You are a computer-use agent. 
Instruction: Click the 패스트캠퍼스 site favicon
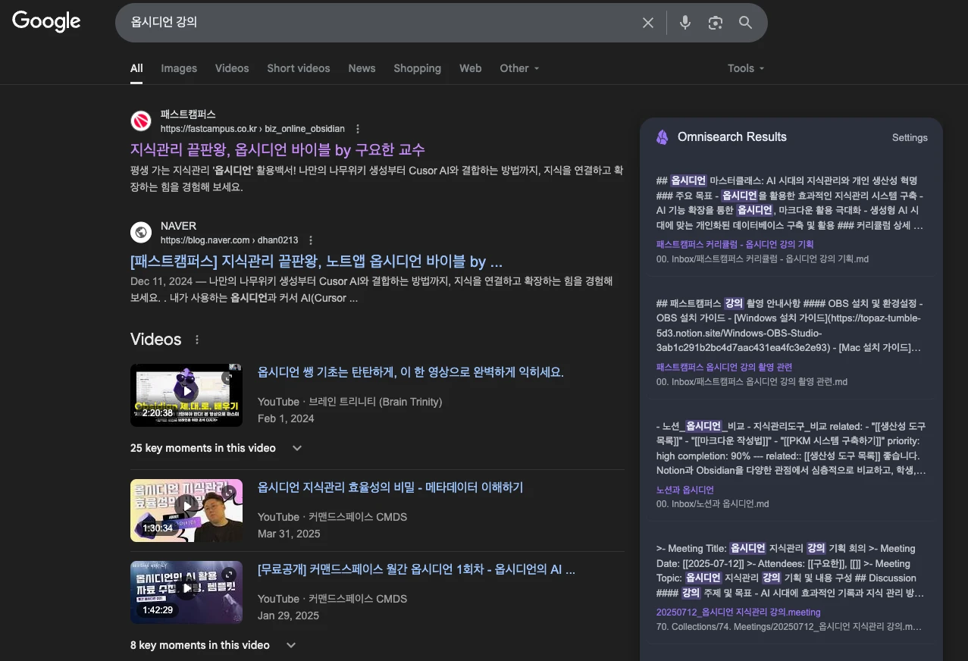tap(141, 121)
